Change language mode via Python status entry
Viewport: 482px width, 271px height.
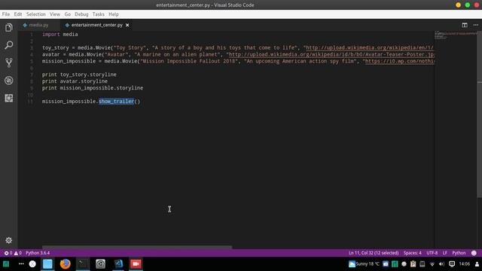[x=459, y=253]
